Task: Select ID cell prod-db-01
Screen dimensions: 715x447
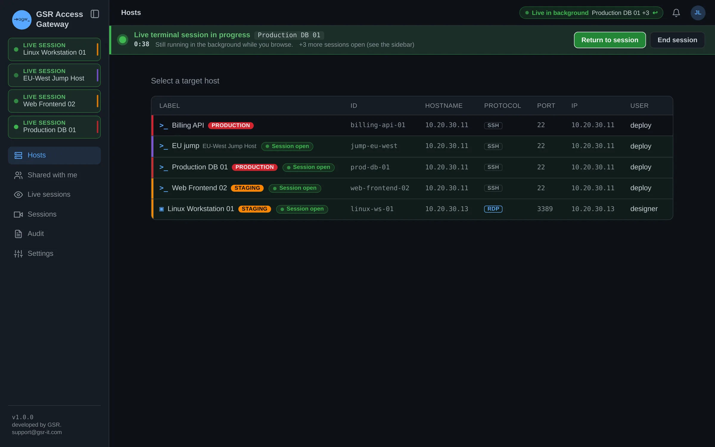Action: (x=370, y=167)
